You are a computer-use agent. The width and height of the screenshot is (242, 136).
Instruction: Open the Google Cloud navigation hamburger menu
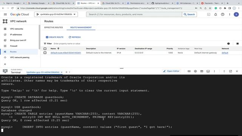tap(5, 14)
